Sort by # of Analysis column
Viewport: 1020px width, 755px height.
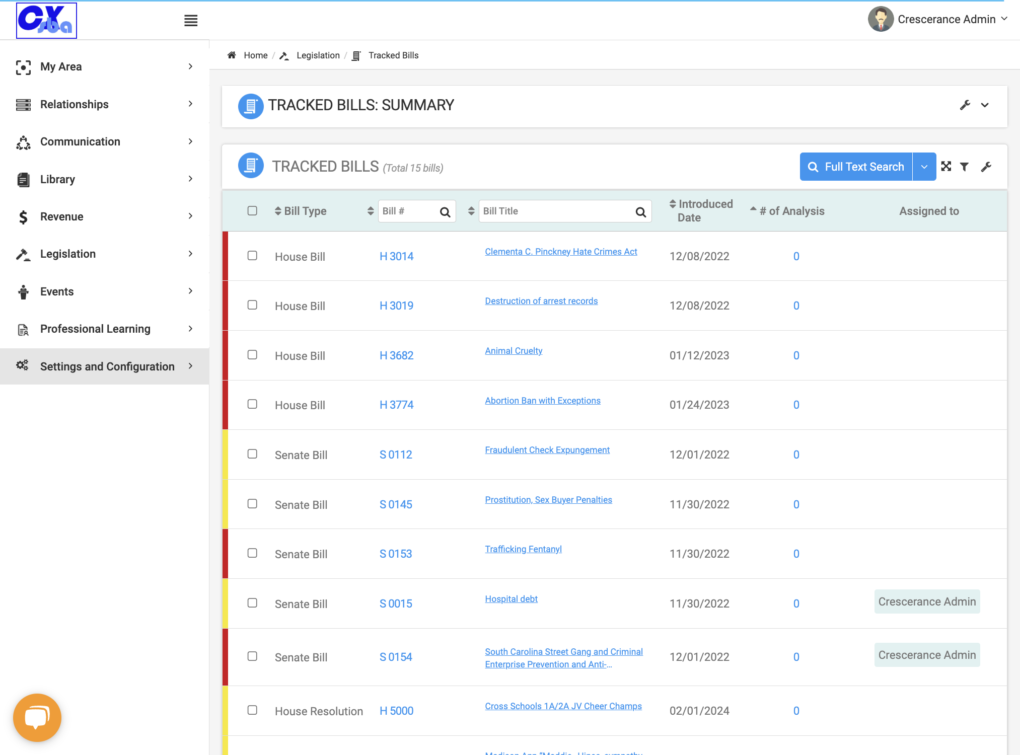[x=753, y=209]
